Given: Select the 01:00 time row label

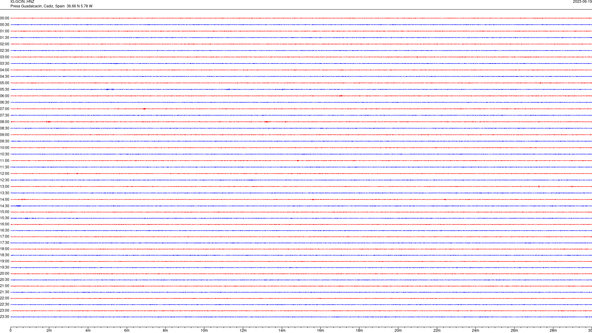Looking at the screenshot, I should click(5, 31).
